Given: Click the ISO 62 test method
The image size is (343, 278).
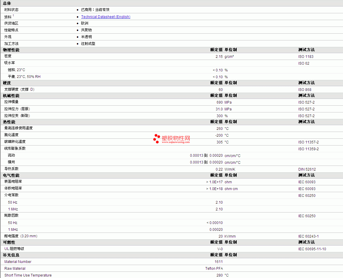Looking at the screenshot, I should click(x=304, y=63).
